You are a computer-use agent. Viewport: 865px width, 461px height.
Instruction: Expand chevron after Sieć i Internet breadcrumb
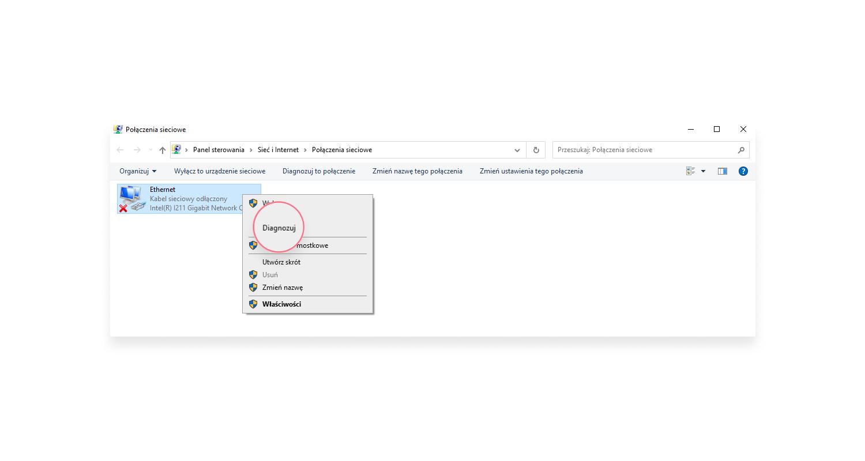click(x=305, y=150)
